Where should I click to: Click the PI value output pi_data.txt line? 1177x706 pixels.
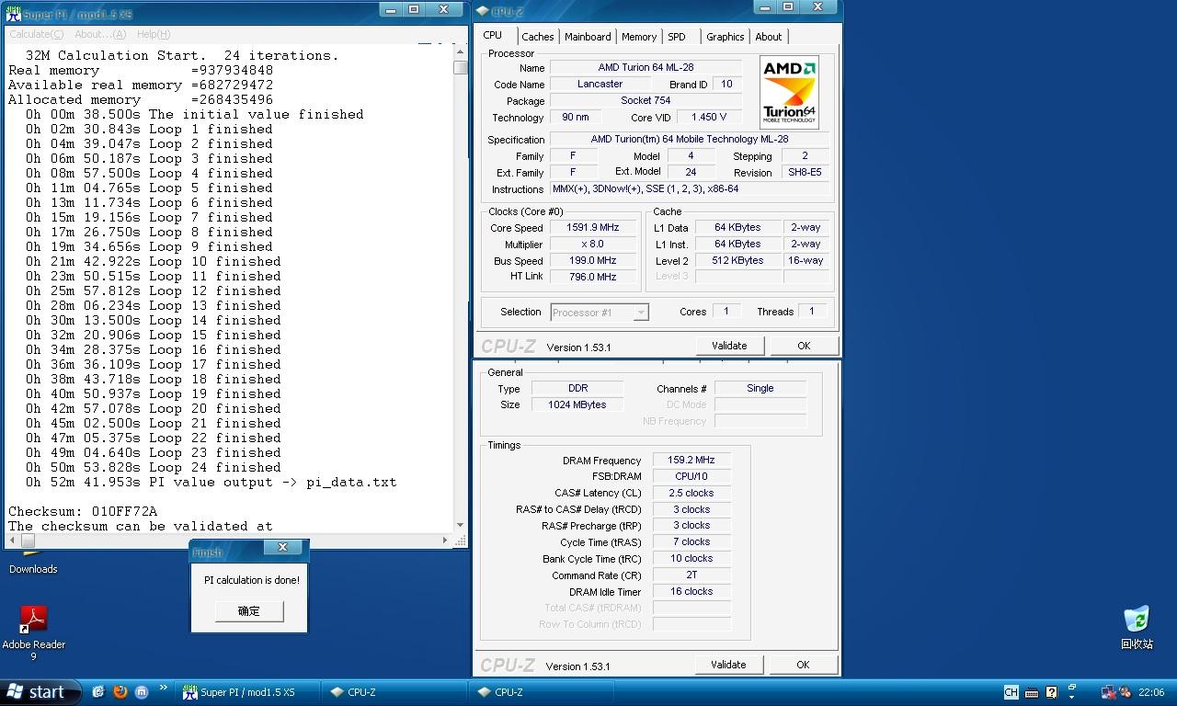point(211,482)
